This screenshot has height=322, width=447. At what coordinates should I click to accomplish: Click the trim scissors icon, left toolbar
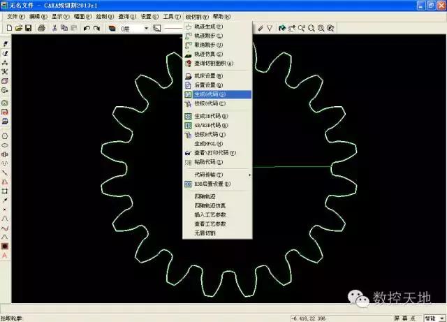click(x=5, y=71)
